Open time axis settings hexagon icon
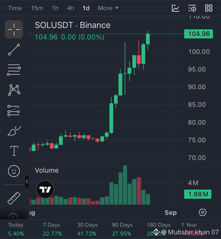The width and height of the screenshot is (221, 239). point(203,212)
